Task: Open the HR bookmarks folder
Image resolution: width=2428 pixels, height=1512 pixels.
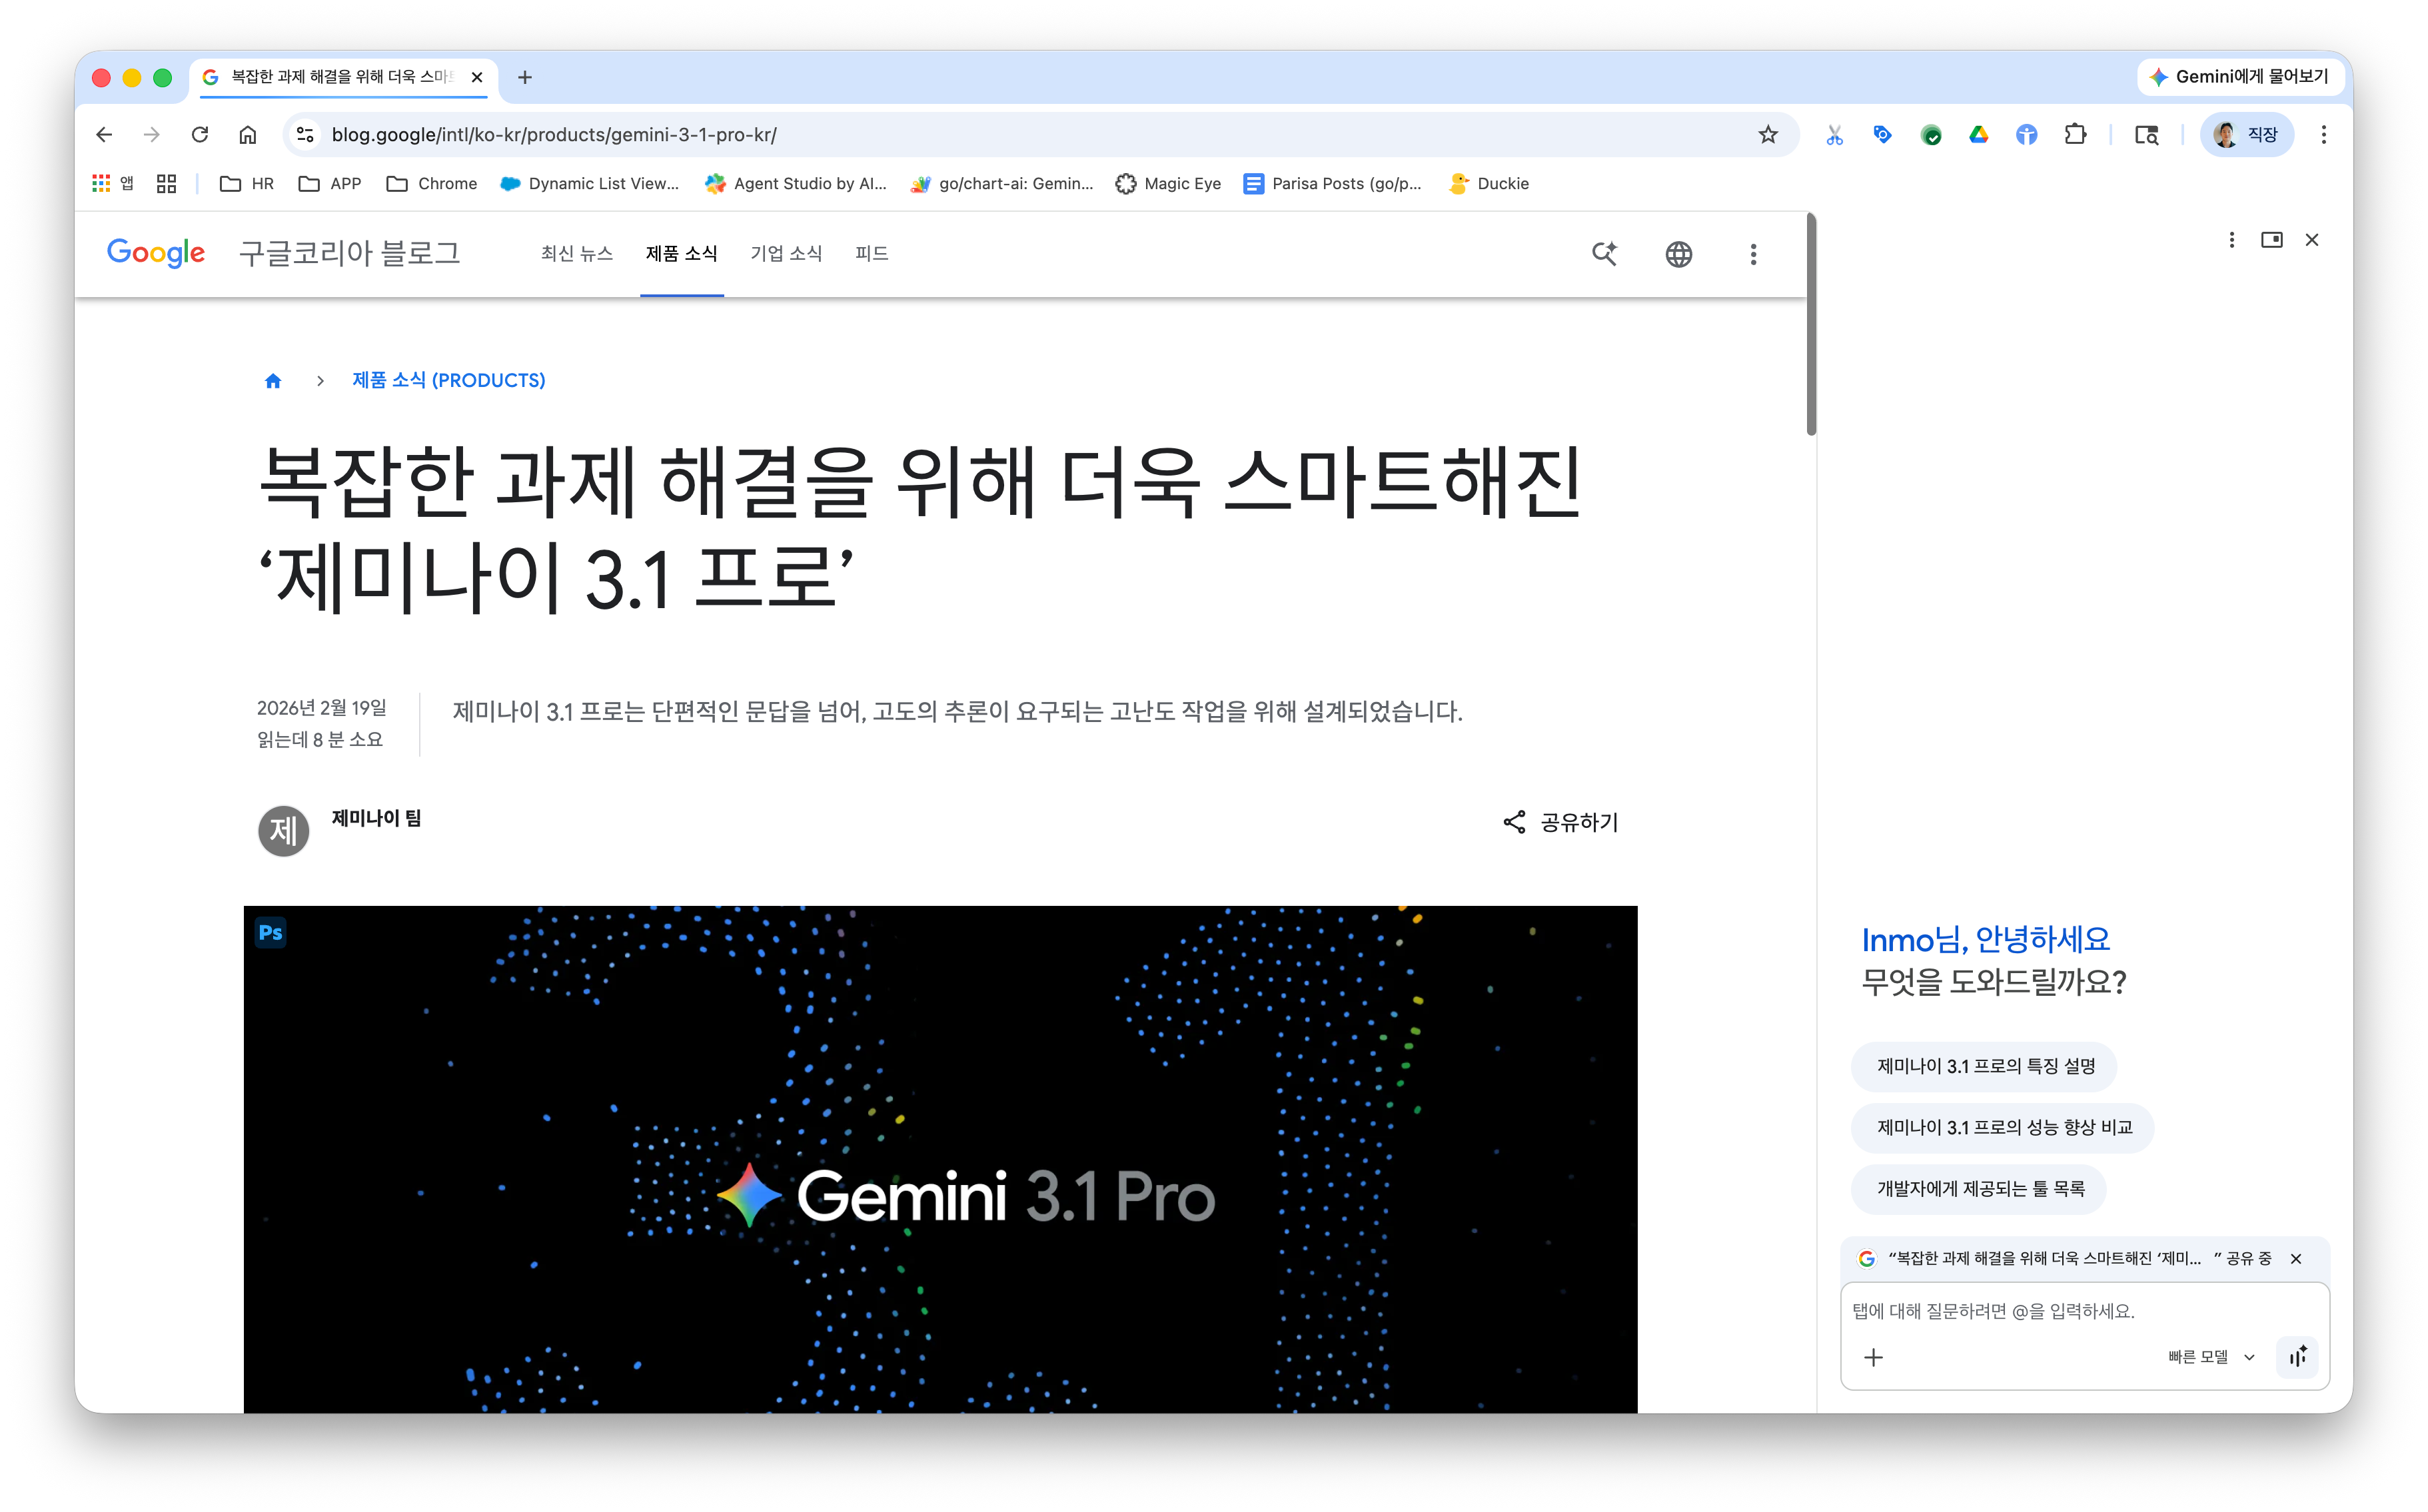Action: pyautogui.click(x=247, y=183)
